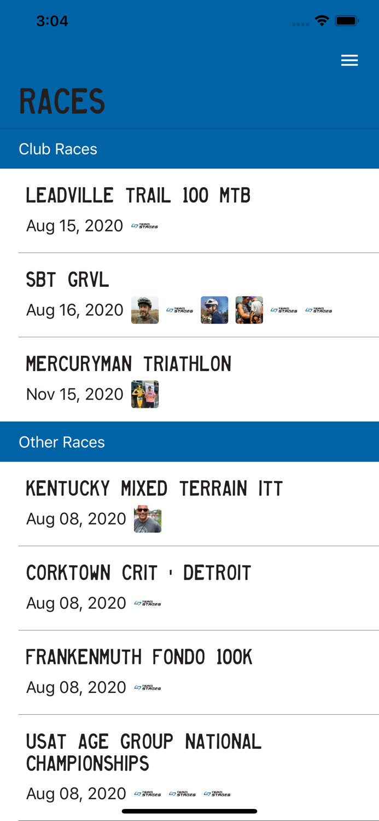379x821 pixels.
Task: Open the SBT GRVL race title
Action: (68, 280)
